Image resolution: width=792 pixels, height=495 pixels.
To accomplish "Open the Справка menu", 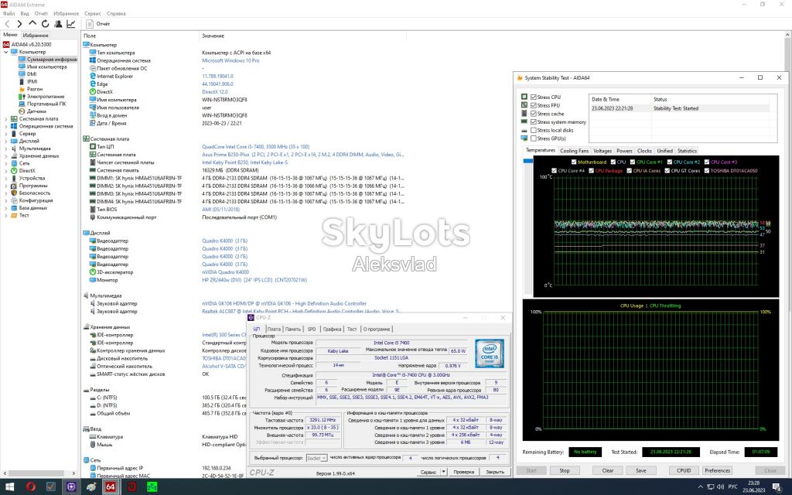I will pyautogui.click(x=116, y=14).
